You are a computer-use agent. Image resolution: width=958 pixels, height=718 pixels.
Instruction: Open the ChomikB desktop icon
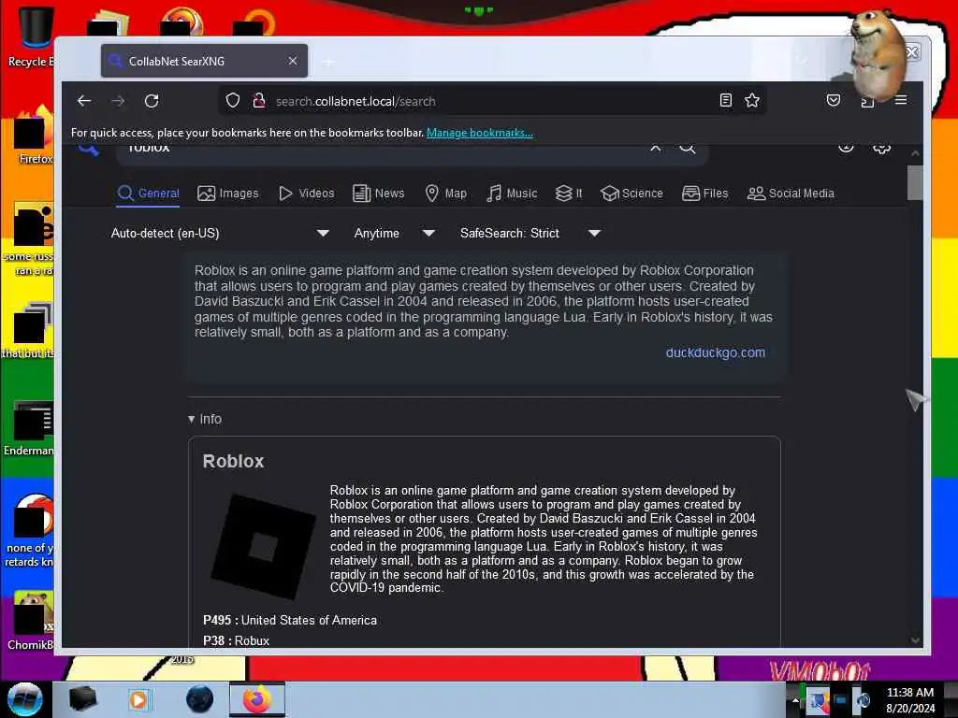31,620
